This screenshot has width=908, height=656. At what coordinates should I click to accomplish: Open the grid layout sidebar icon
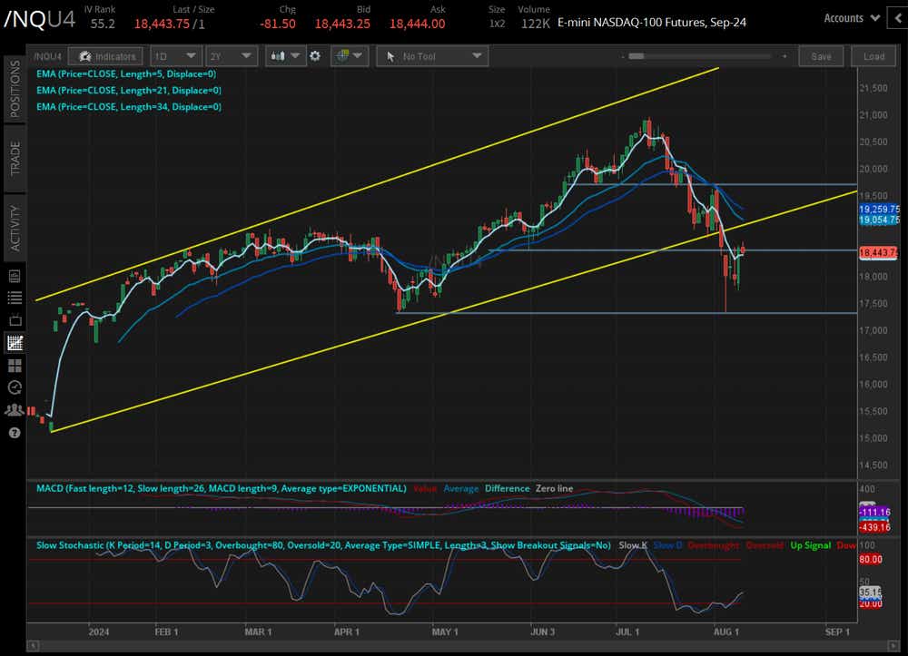(15, 366)
